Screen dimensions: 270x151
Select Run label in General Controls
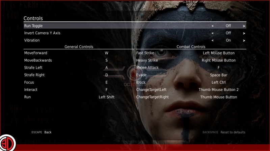27,97
